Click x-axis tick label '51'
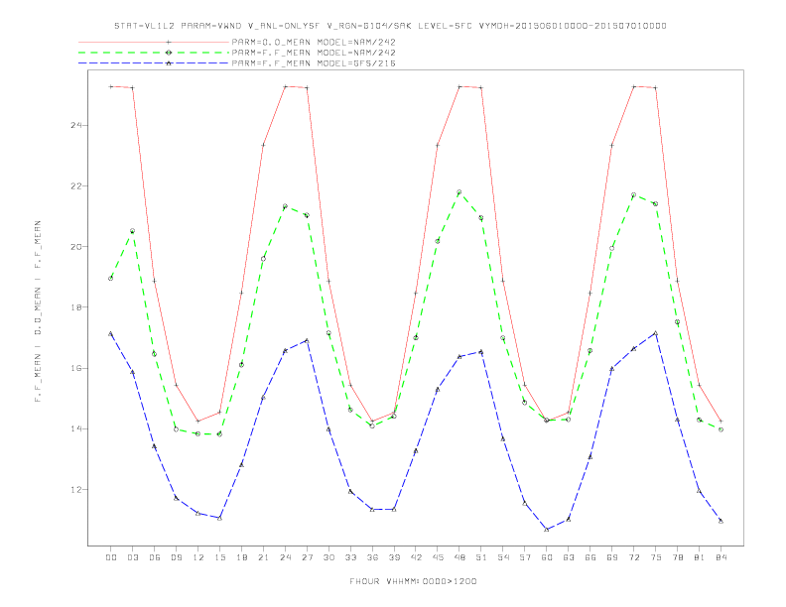786x607 pixels. point(481,557)
